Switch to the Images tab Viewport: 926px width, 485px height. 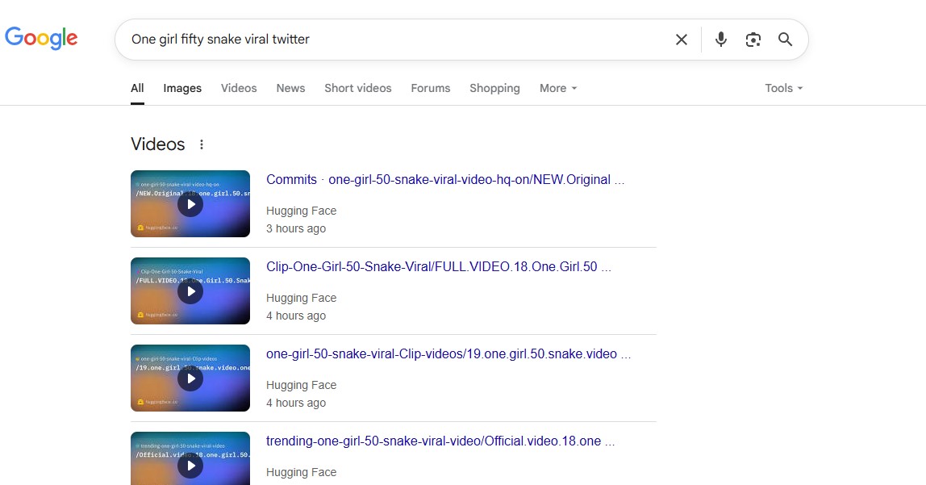click(182, 88)
